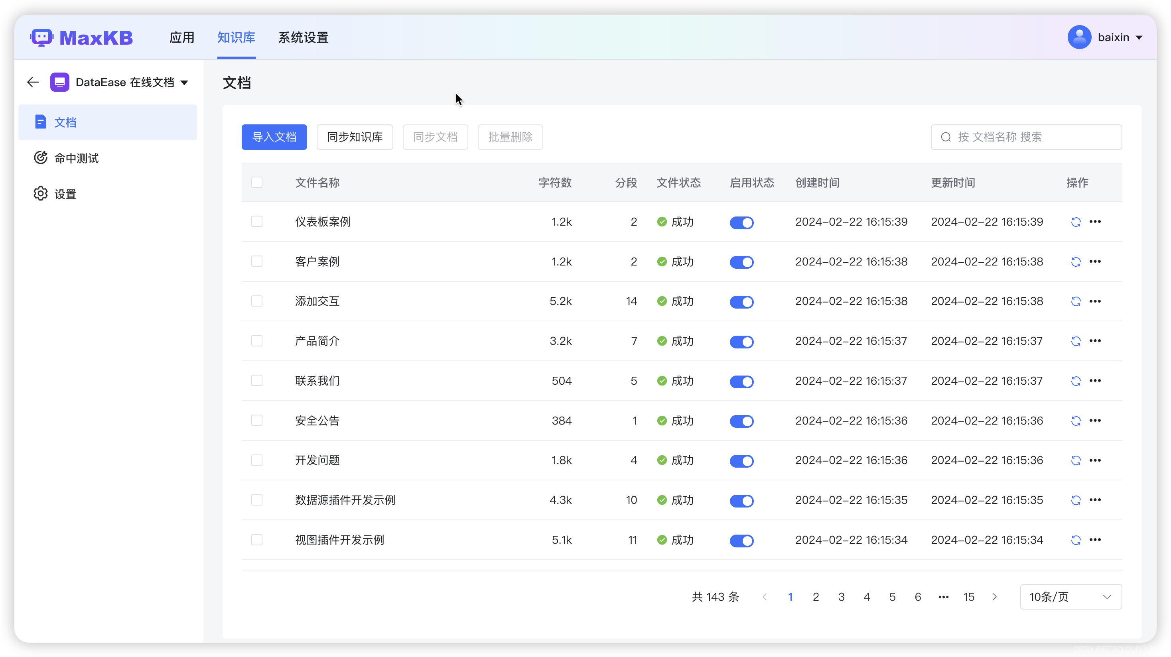Go to next page arrow
Image resolution: width=1171 pixels, height=657 pixels.
(995, 596)
